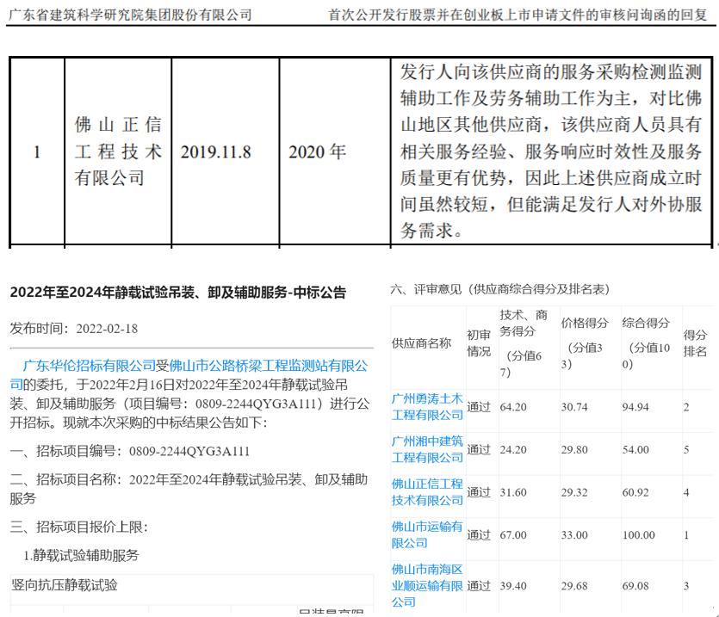Click the 综合得分 column header

pos(646,324)
